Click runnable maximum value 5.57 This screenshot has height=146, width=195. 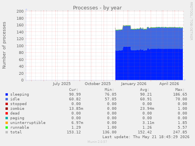(182, 128)
